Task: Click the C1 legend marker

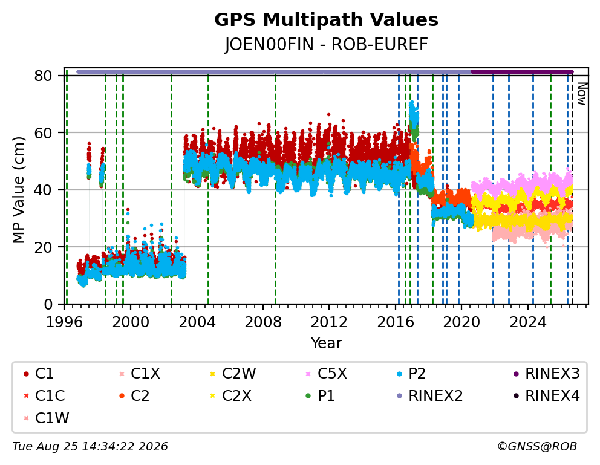Action: pyautogui.click(x=27, y=374)
